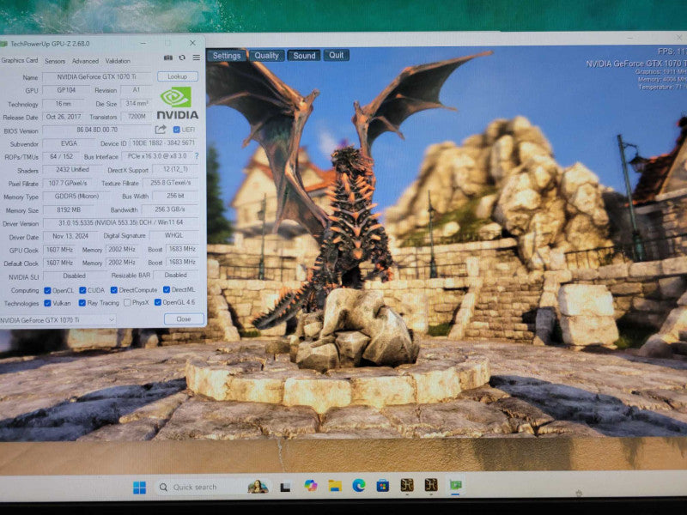Click the Bus Width value 256 bit
The image size is (687, 515).
point(175,197)
